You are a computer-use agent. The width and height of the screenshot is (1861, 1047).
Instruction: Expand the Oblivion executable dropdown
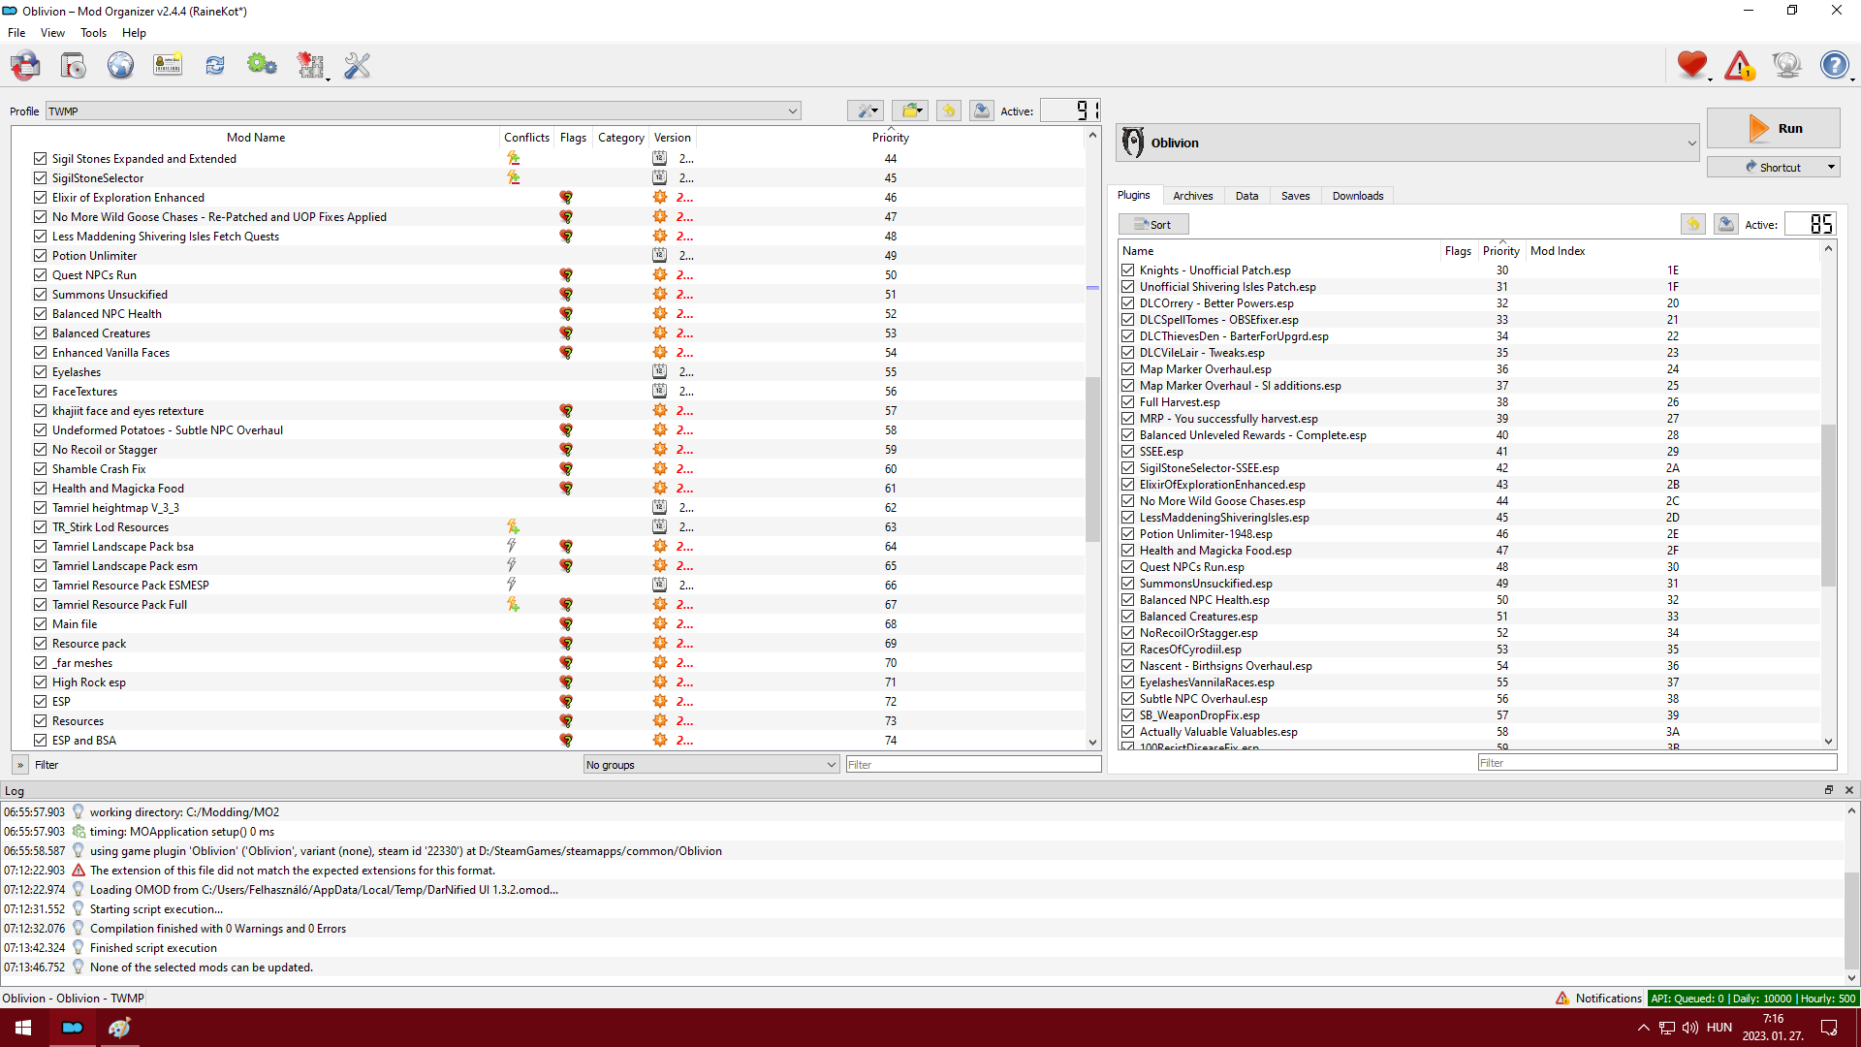click(1408, 143)
